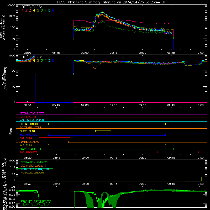Image resolution: width=210 pixels, height=210 pixels.
Task: Click the DECIMATION_WEIGHT legend entry
Action: click(33, 166)
